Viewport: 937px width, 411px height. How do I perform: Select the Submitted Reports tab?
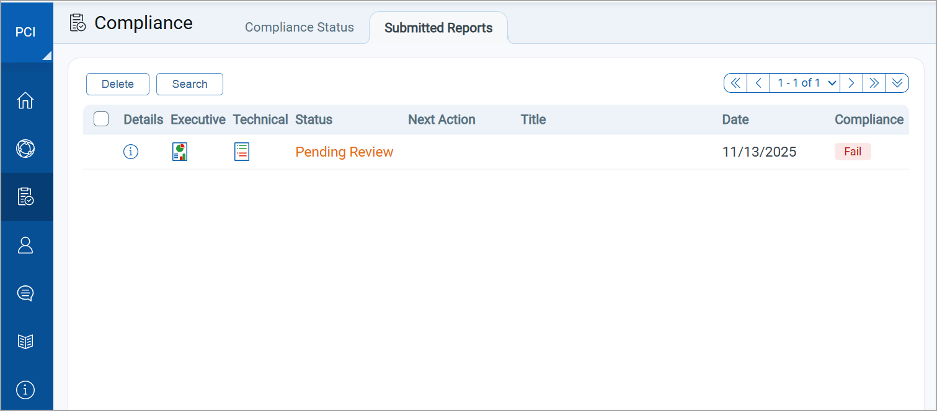point(438,27)
